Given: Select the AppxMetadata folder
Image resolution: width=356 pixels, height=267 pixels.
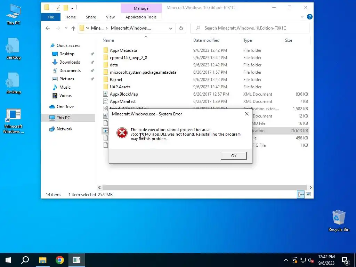Looking at the screenshot, I should (x=123, y=50).
